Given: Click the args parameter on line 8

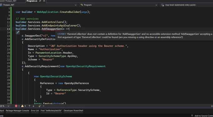Looking at the screenshot, I should 84,12.
